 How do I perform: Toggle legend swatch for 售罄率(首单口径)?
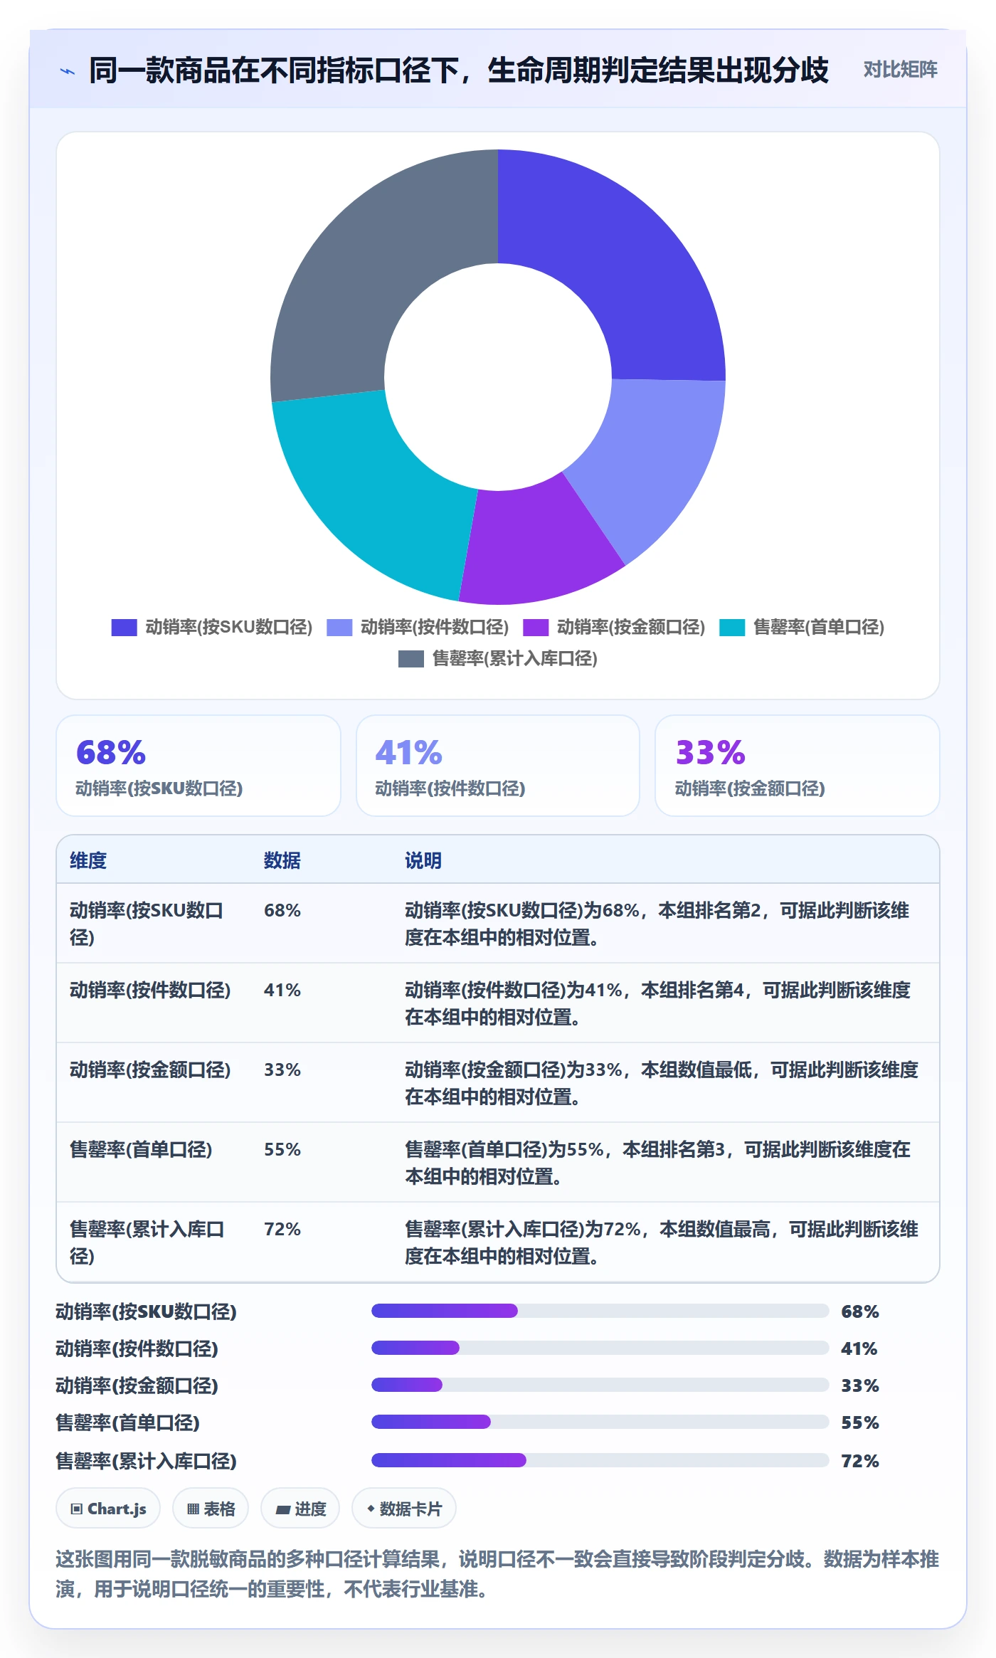click(x=732, y=628)
